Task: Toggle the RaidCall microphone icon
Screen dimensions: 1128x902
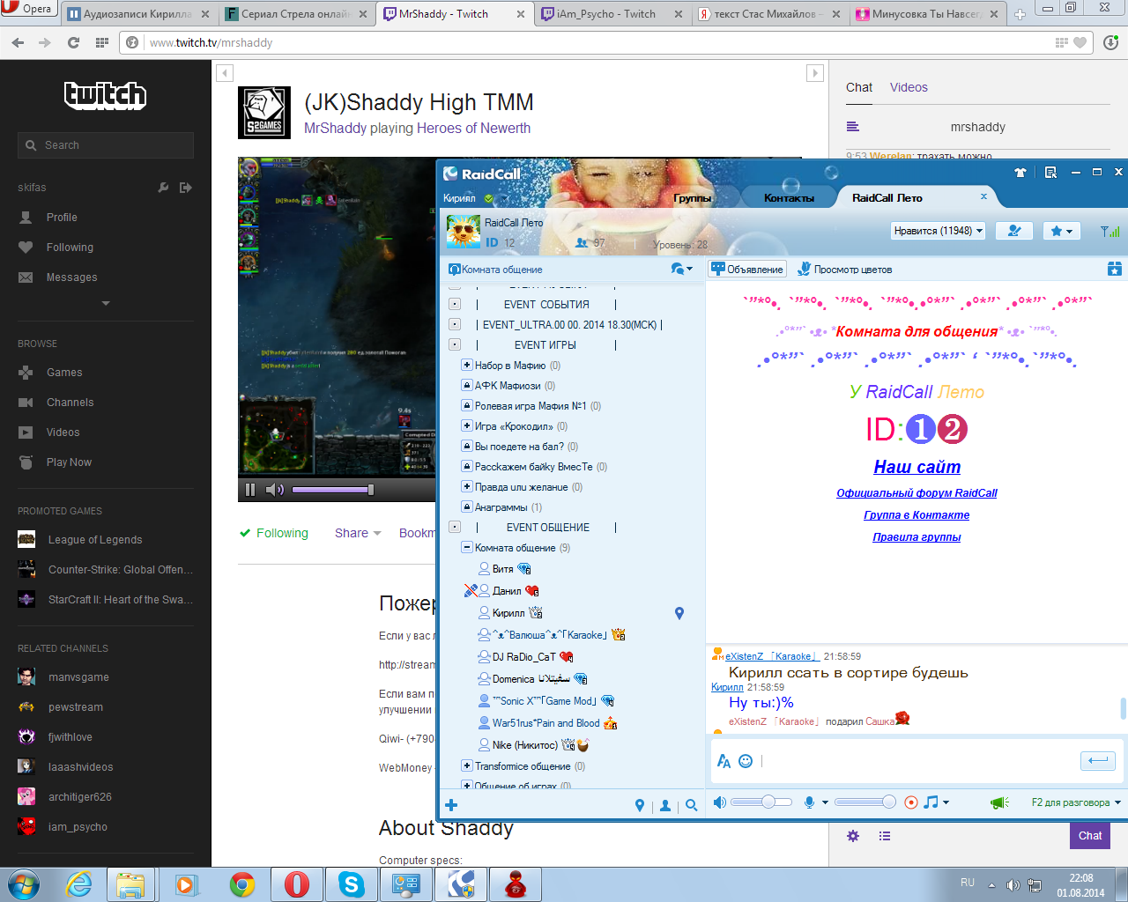Action: [x=809, y=802]
